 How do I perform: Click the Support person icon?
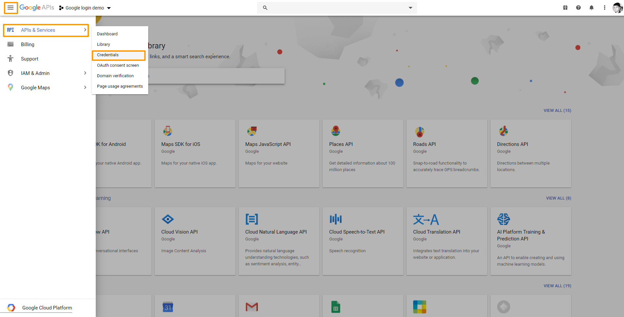tap(10, 59)
